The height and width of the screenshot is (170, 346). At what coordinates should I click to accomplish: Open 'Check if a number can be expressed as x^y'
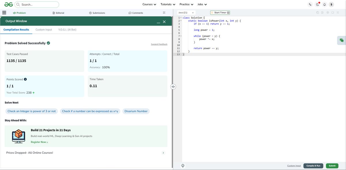[x=90, y=111]
